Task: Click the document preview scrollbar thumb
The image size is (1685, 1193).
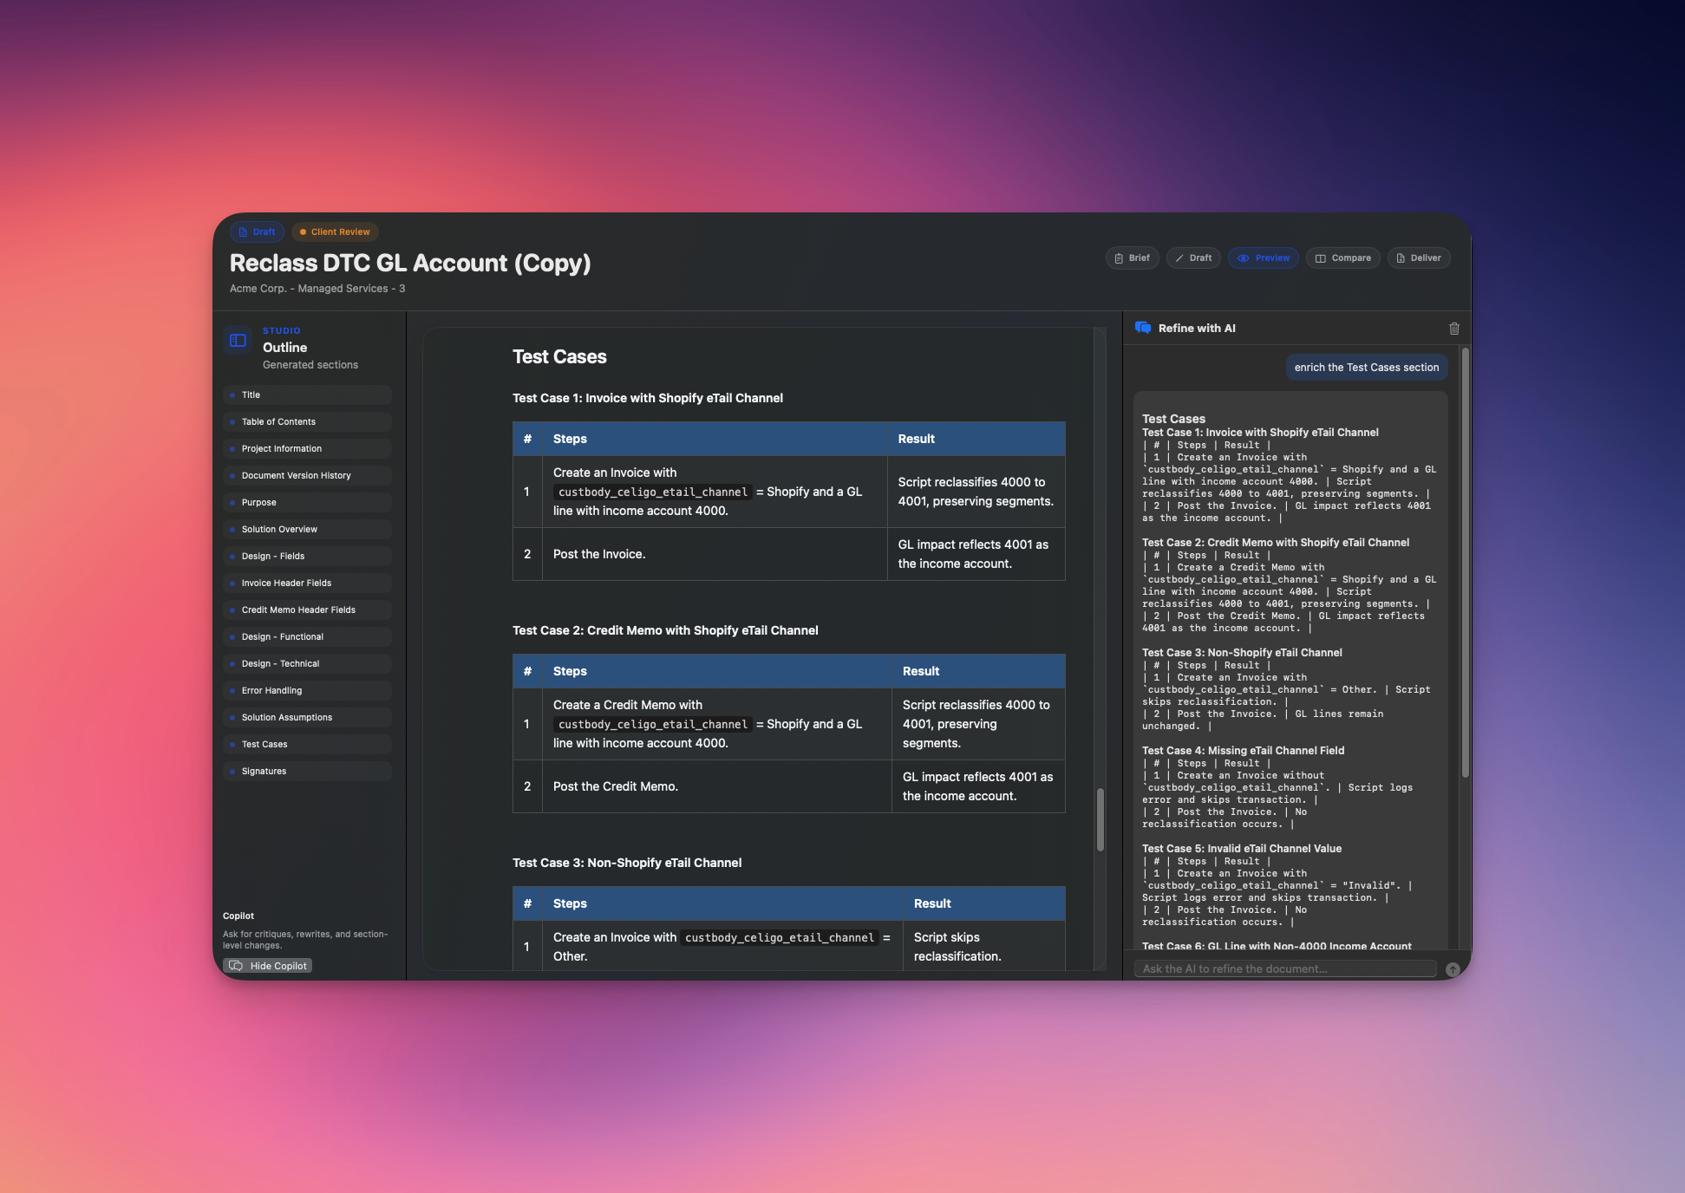Action: (1100, 819)
